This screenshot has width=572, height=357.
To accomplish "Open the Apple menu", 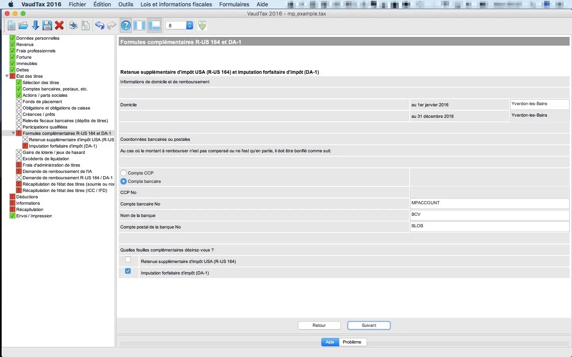I will click(11, 4).
